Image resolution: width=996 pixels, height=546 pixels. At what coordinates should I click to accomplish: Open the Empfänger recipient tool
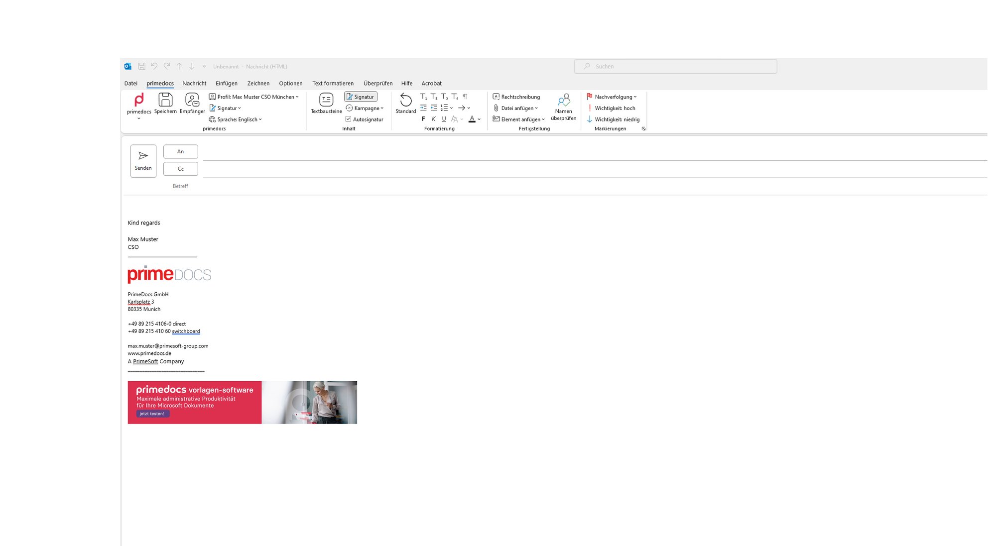(x=192, y=100)
